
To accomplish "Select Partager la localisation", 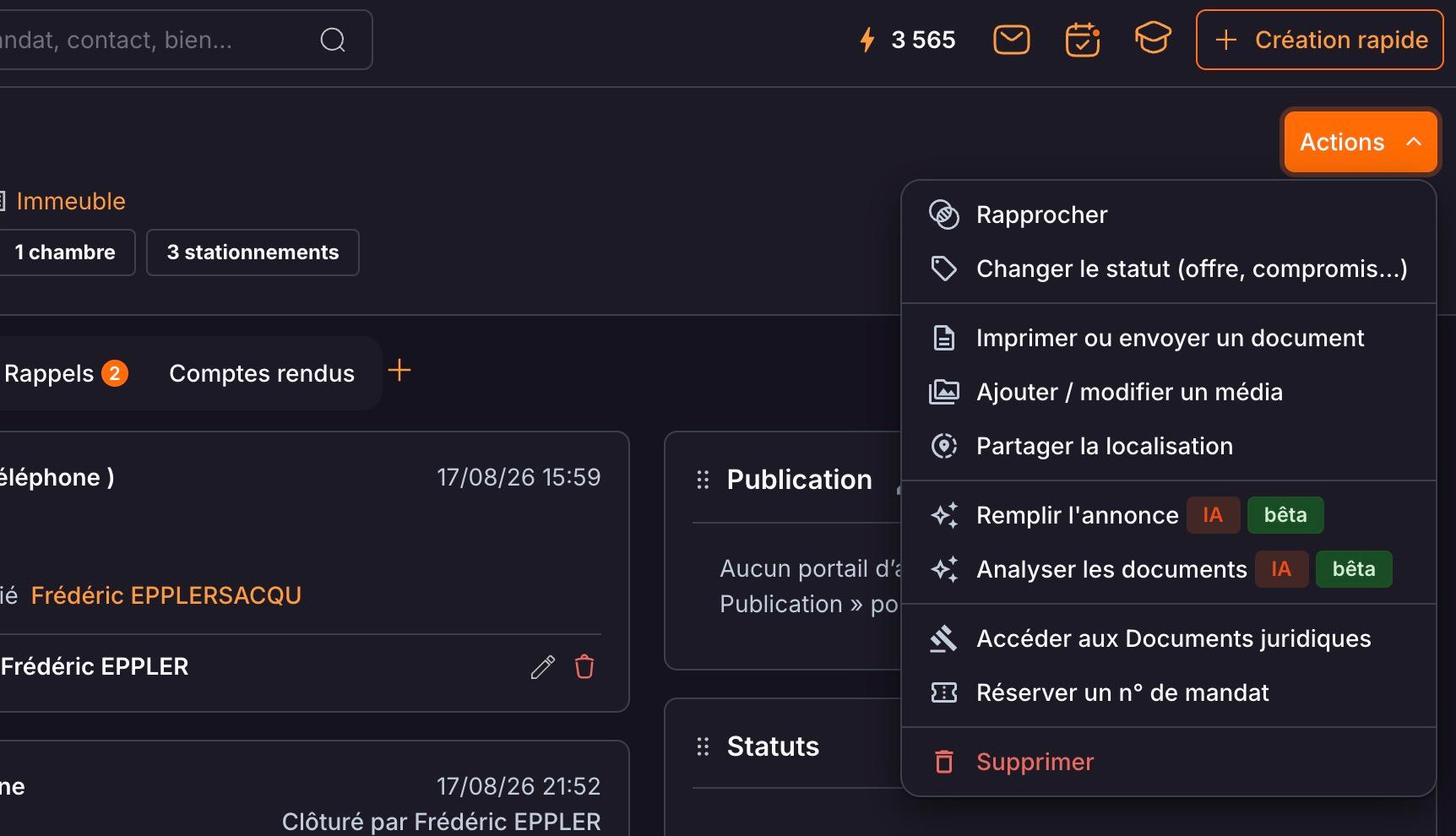I will [x=1169, y=446].
